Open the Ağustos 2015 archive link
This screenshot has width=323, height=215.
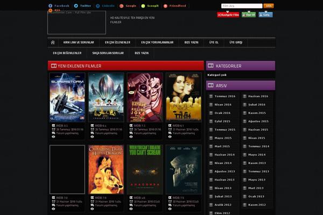[x=258, y=121]
